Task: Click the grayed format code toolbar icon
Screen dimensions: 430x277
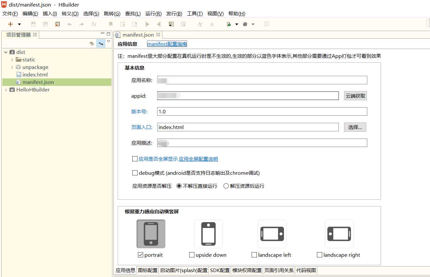Action: (183, 24)
